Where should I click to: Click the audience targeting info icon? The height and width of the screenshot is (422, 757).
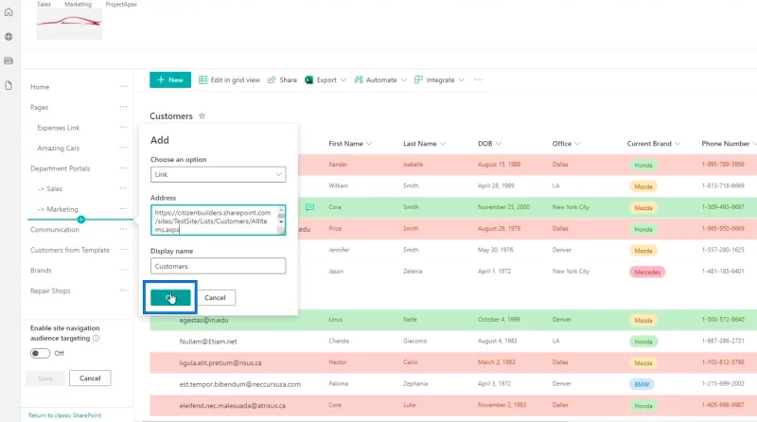[97, 338]
